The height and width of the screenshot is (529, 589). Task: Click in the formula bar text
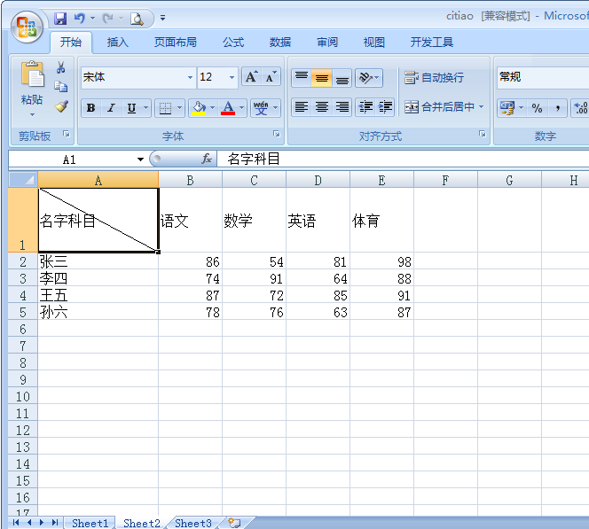click(254, 159)
